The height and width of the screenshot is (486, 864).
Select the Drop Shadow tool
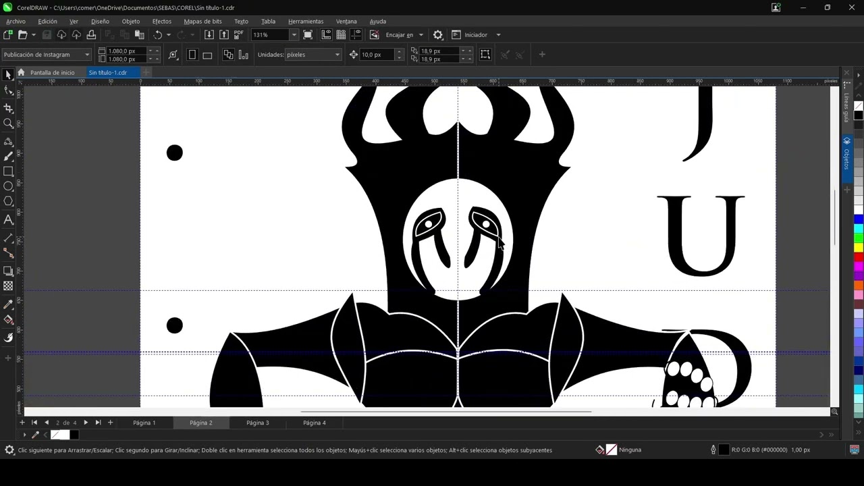(x=8, y=271)
